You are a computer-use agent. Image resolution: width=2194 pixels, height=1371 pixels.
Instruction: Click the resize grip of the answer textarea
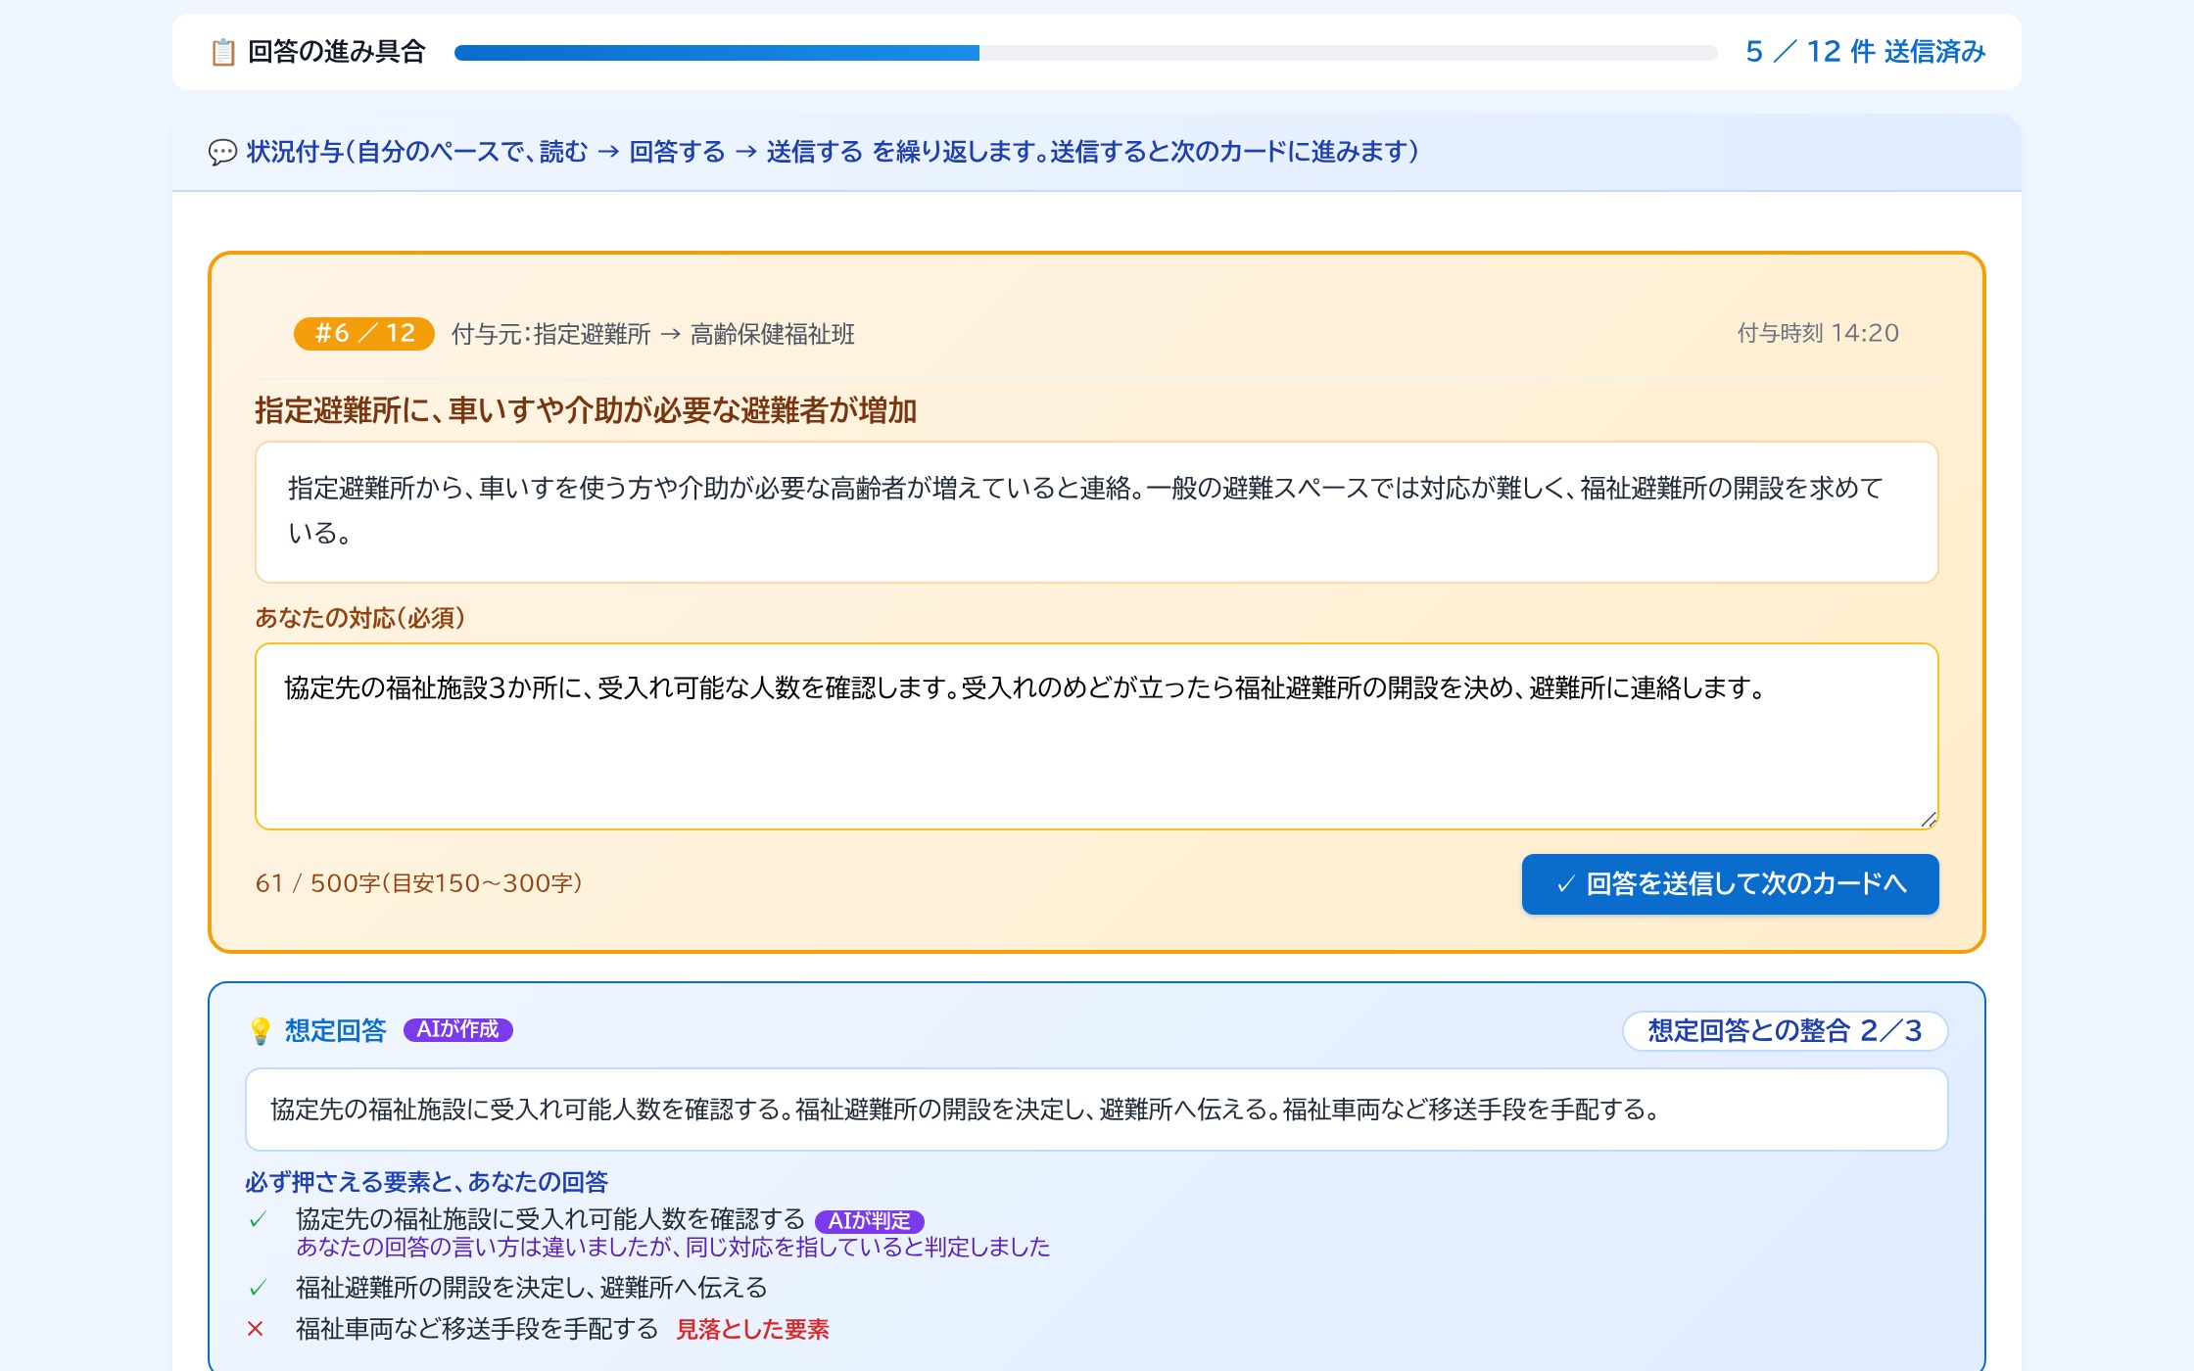(1928, 820)
